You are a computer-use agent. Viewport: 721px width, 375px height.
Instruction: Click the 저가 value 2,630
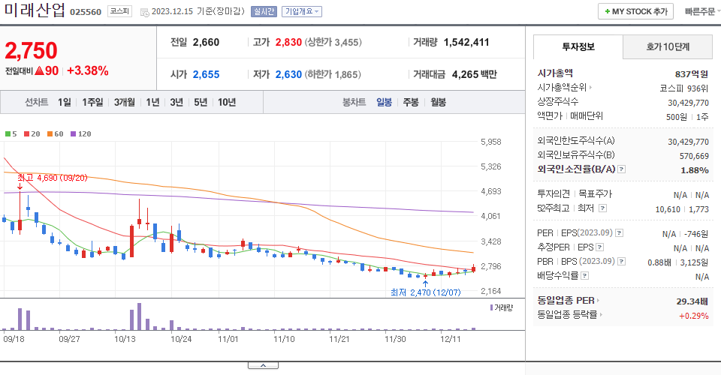288,74
